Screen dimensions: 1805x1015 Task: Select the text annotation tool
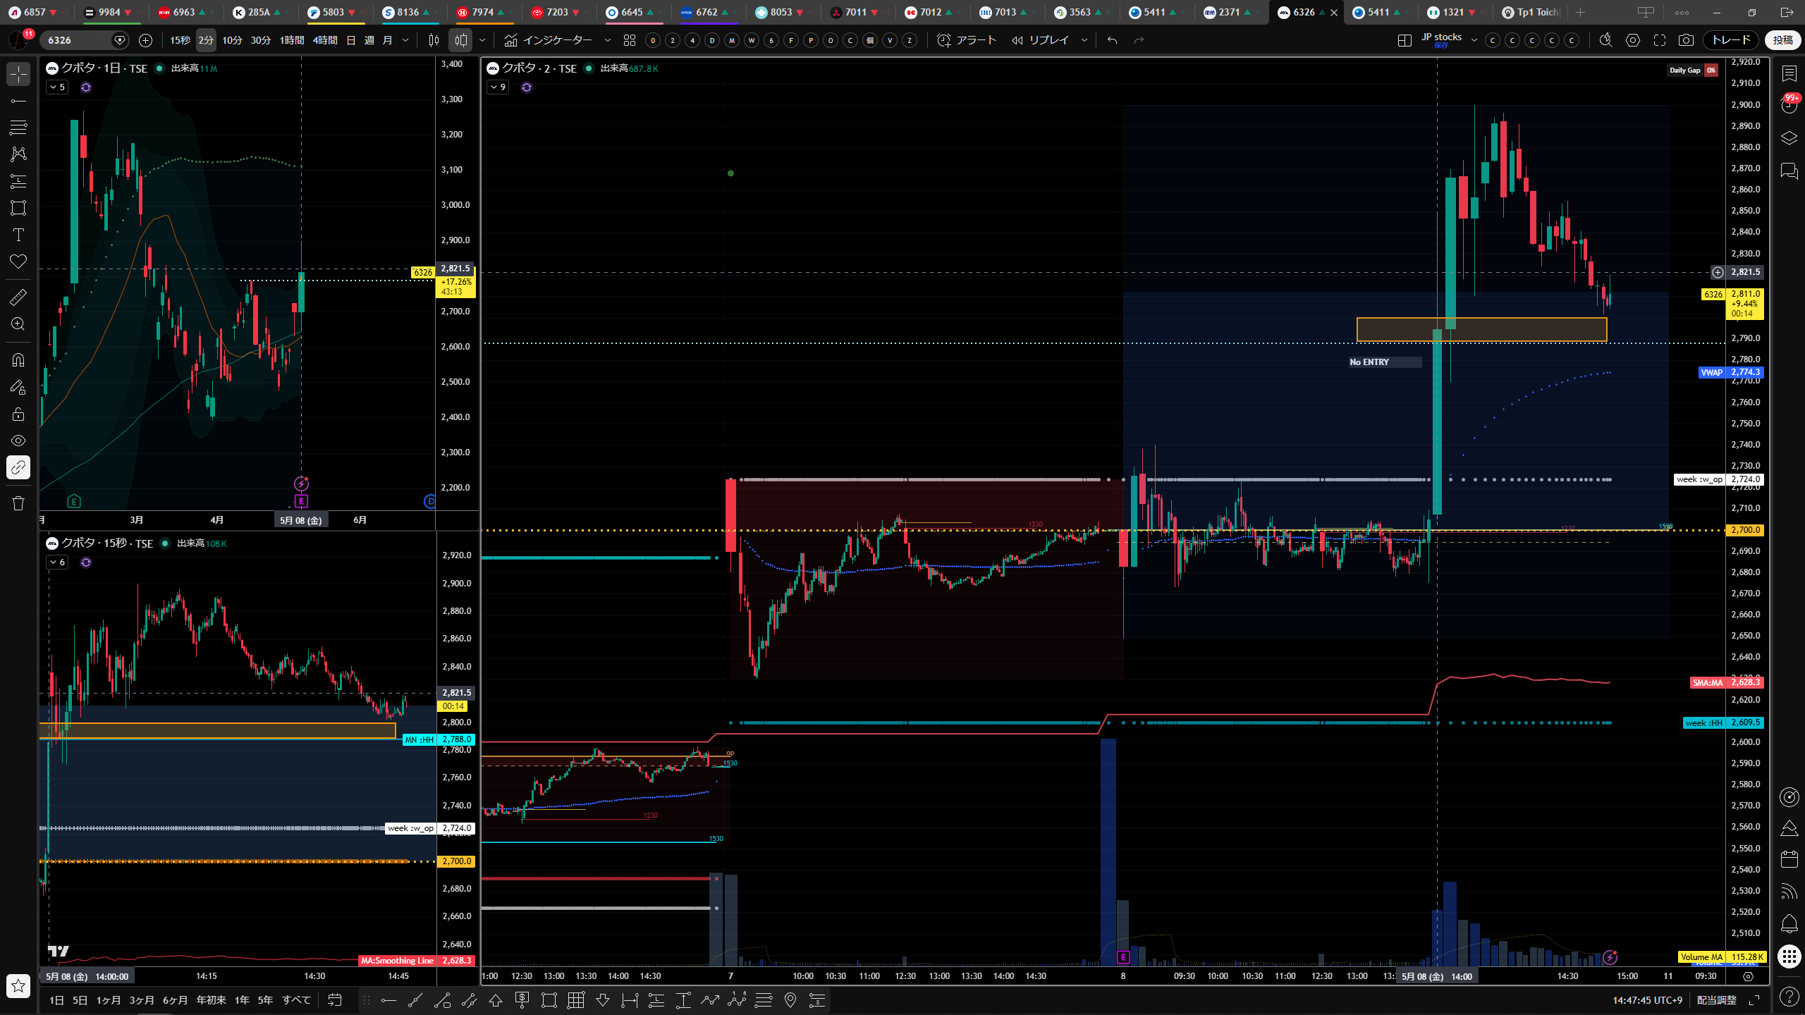click(x=18, y=235)
